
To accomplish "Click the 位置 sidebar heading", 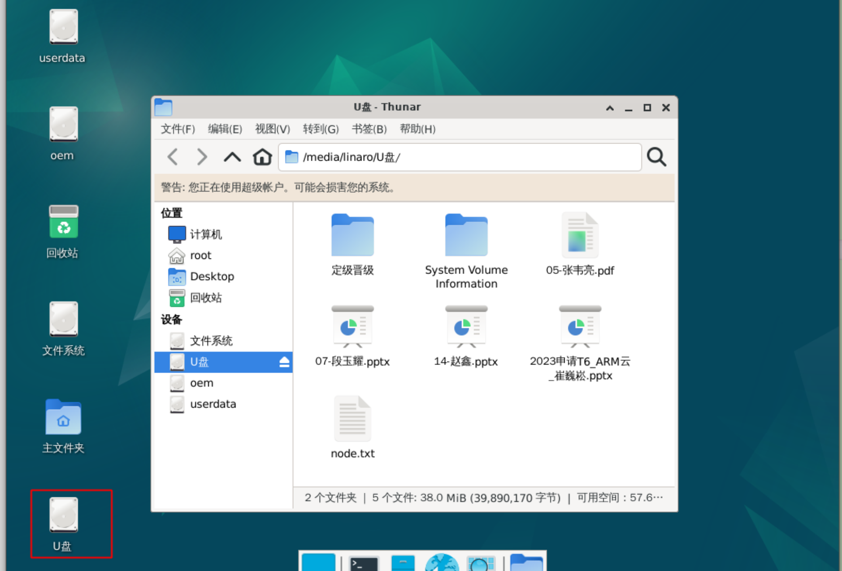I will point(171,213).
